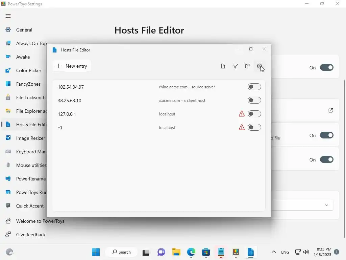This screenshot has height=260, width=346.
Task: Open the settings gear in Hosts File Editor
Action: [x=259, y=66]
